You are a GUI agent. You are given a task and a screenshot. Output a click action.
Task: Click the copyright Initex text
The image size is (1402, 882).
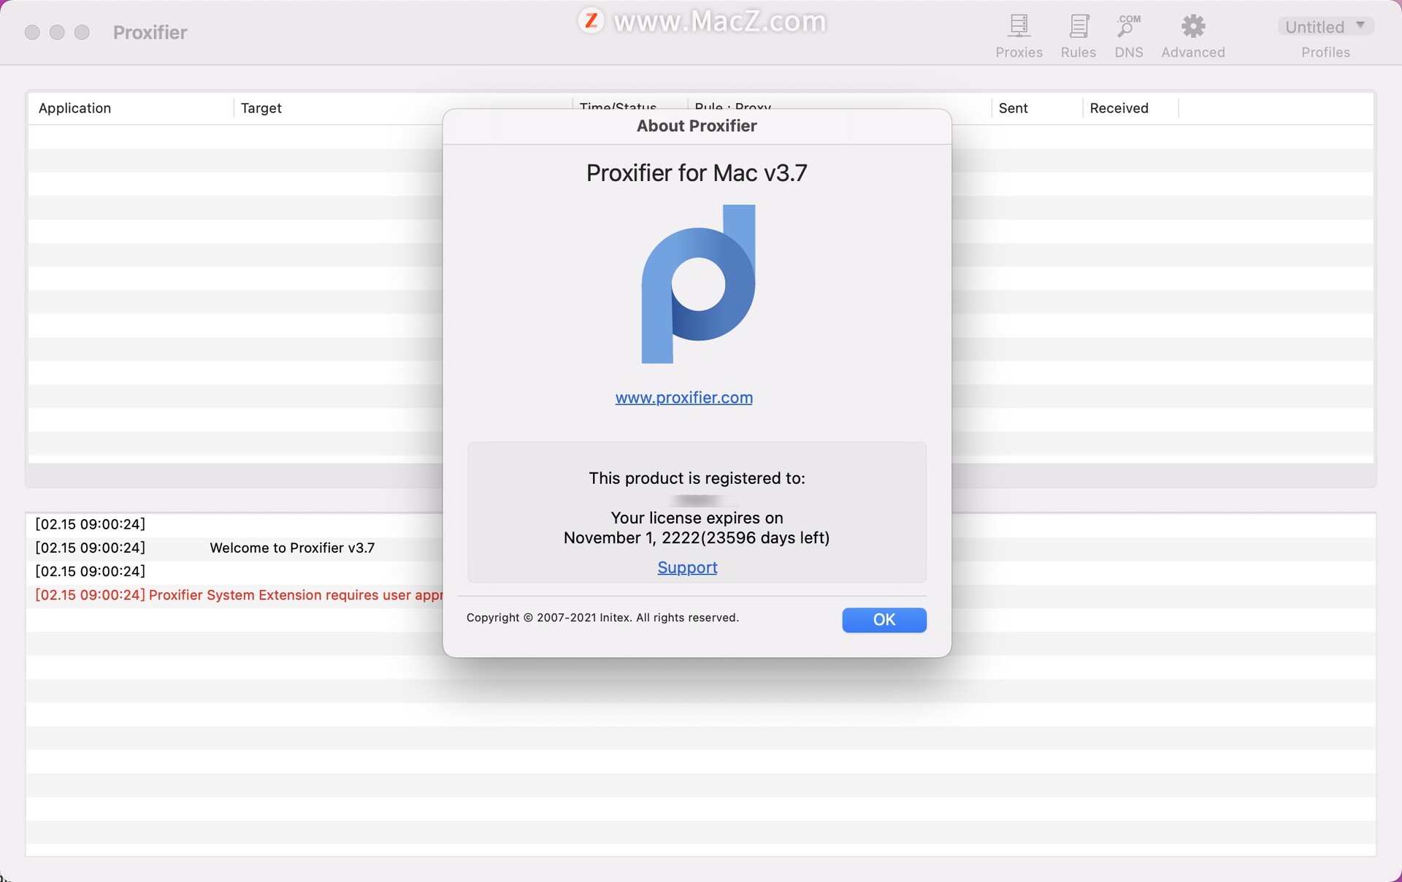(602, 618)
